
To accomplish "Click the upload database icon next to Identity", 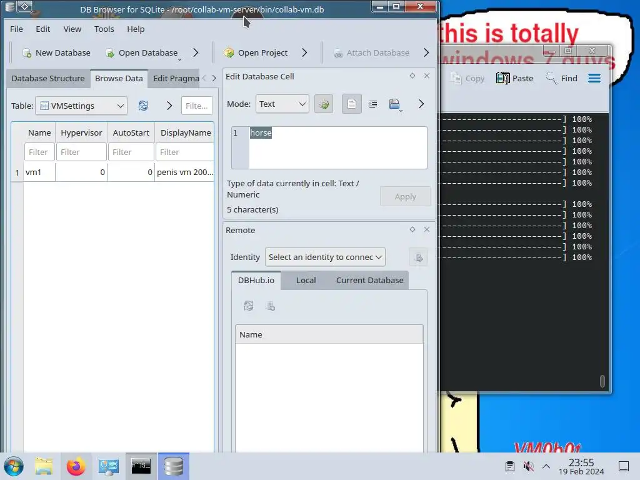I will pyautogui.click(x=418, y=257).
